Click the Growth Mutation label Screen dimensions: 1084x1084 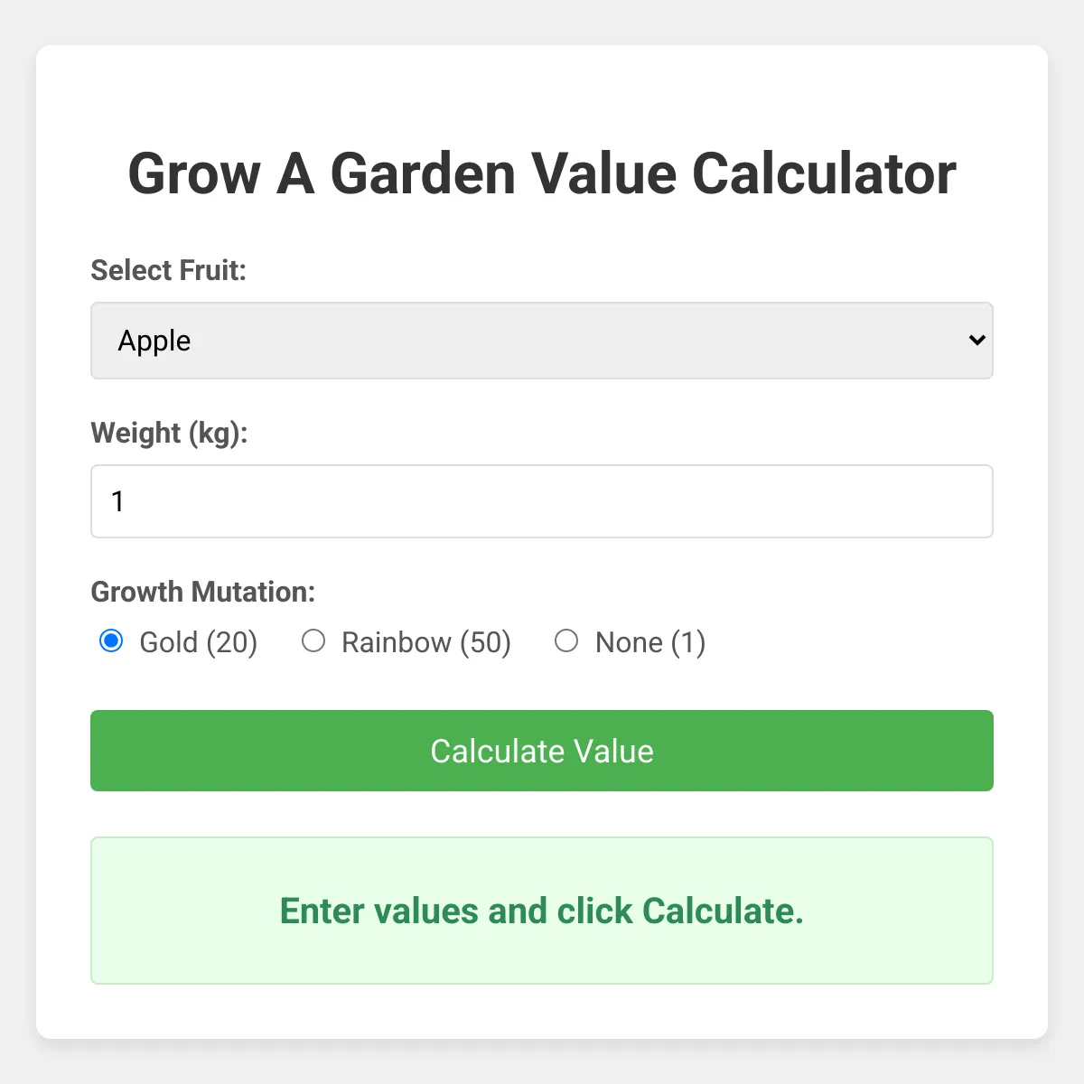pos(203,592)
